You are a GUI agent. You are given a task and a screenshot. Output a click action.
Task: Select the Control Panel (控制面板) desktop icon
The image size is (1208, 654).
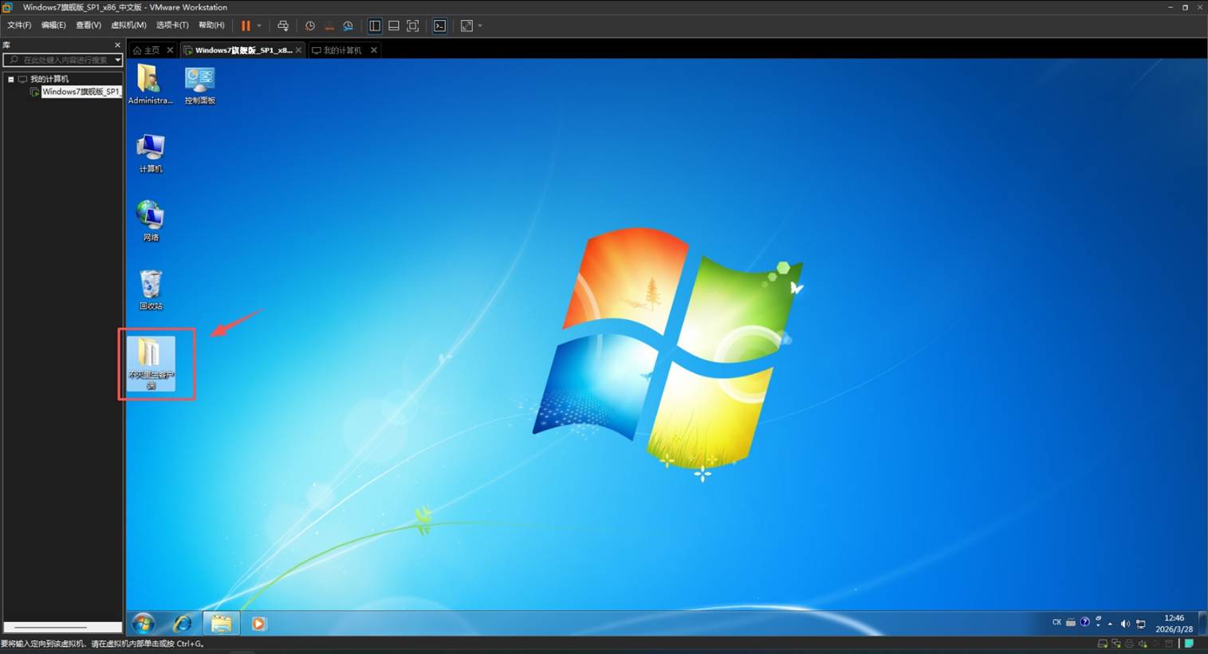pyautogui.click(x=199, y=85)
